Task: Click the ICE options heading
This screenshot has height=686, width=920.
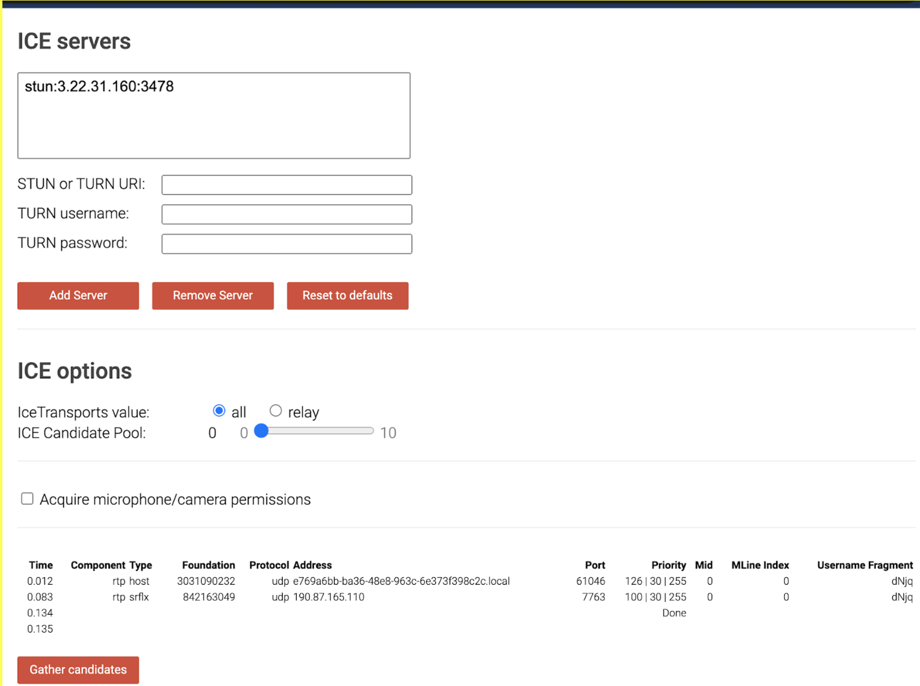Action: click(75, 371)
